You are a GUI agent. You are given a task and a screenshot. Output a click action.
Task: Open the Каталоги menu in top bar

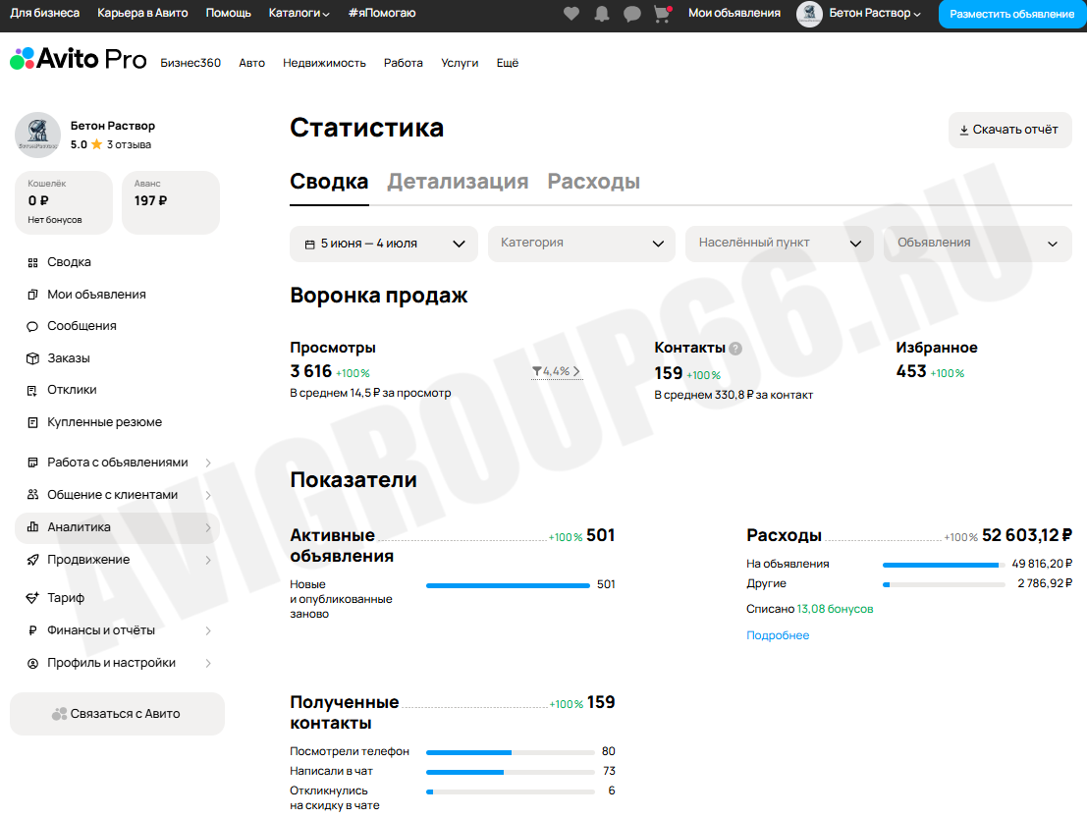(x=299, y=13)
